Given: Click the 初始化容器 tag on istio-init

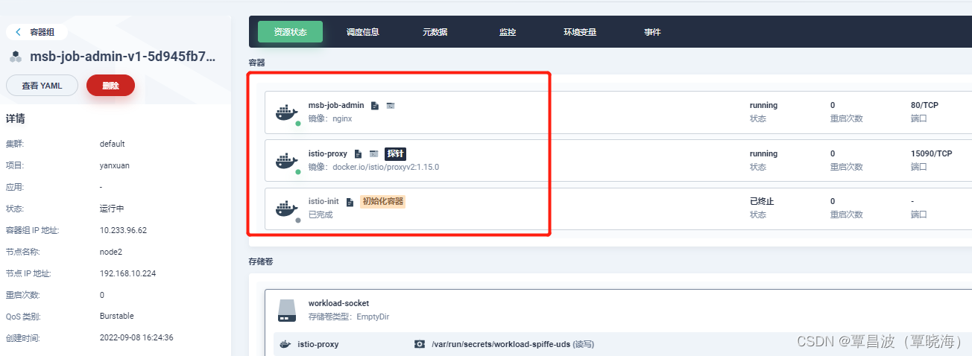Looking at the screenshot, I should [383, 201].
